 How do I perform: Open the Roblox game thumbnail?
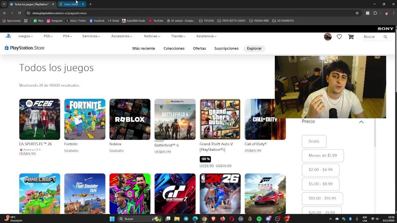click(130, 119)
